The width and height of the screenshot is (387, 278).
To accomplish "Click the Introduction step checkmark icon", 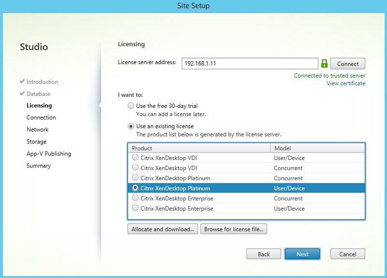I will [x=22, y=82].
